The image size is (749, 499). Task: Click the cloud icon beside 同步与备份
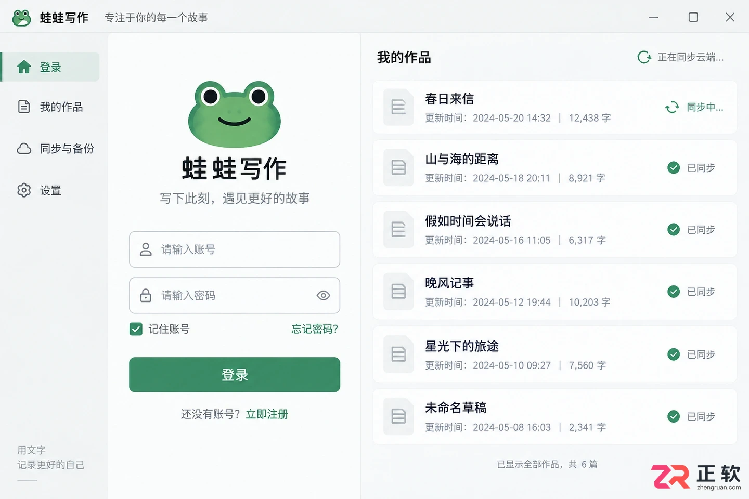tap(24, 149)
